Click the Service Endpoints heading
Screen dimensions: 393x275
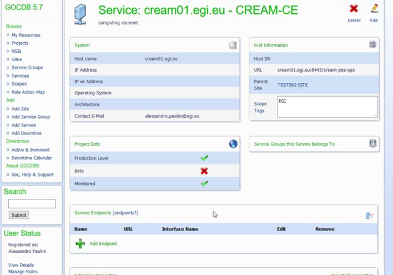[x=93, y=213]
